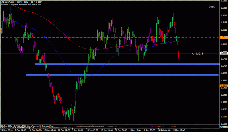Screen dimensions: 228x132
Task: Click the 10 Jan 12:00 date label
Action: tap(93, 131)
